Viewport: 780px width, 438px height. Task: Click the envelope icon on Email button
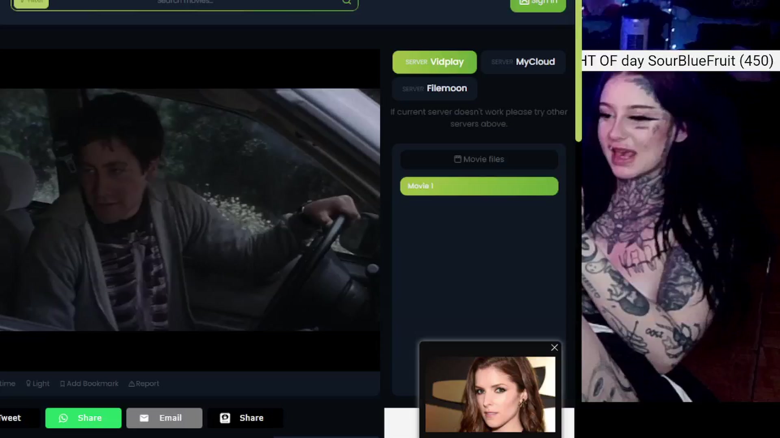pyautogui.click(x=144, y=418)
